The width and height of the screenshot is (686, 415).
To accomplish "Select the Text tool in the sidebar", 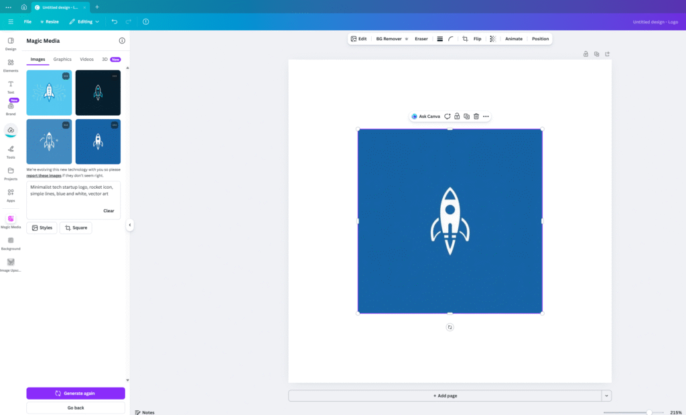I will [x=11, y=86].
